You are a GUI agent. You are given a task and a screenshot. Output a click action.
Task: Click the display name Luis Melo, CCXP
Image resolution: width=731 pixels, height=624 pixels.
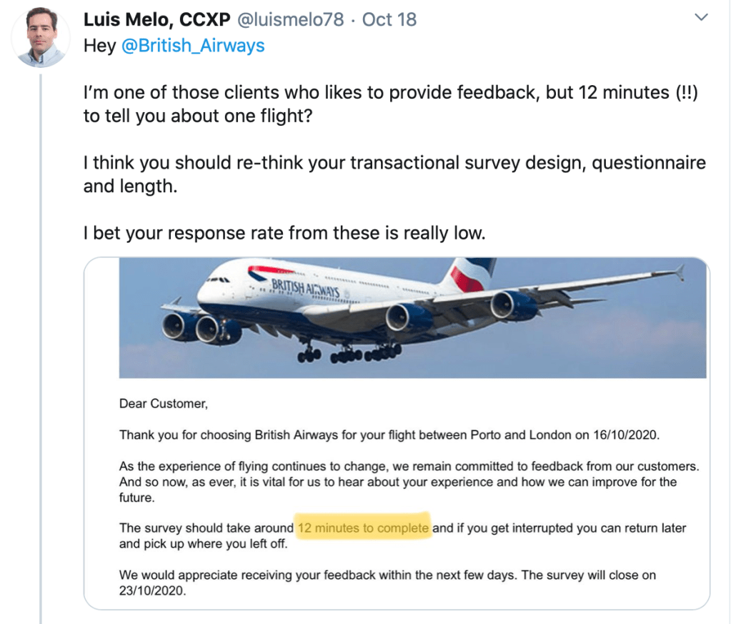[x=156, y=20]
